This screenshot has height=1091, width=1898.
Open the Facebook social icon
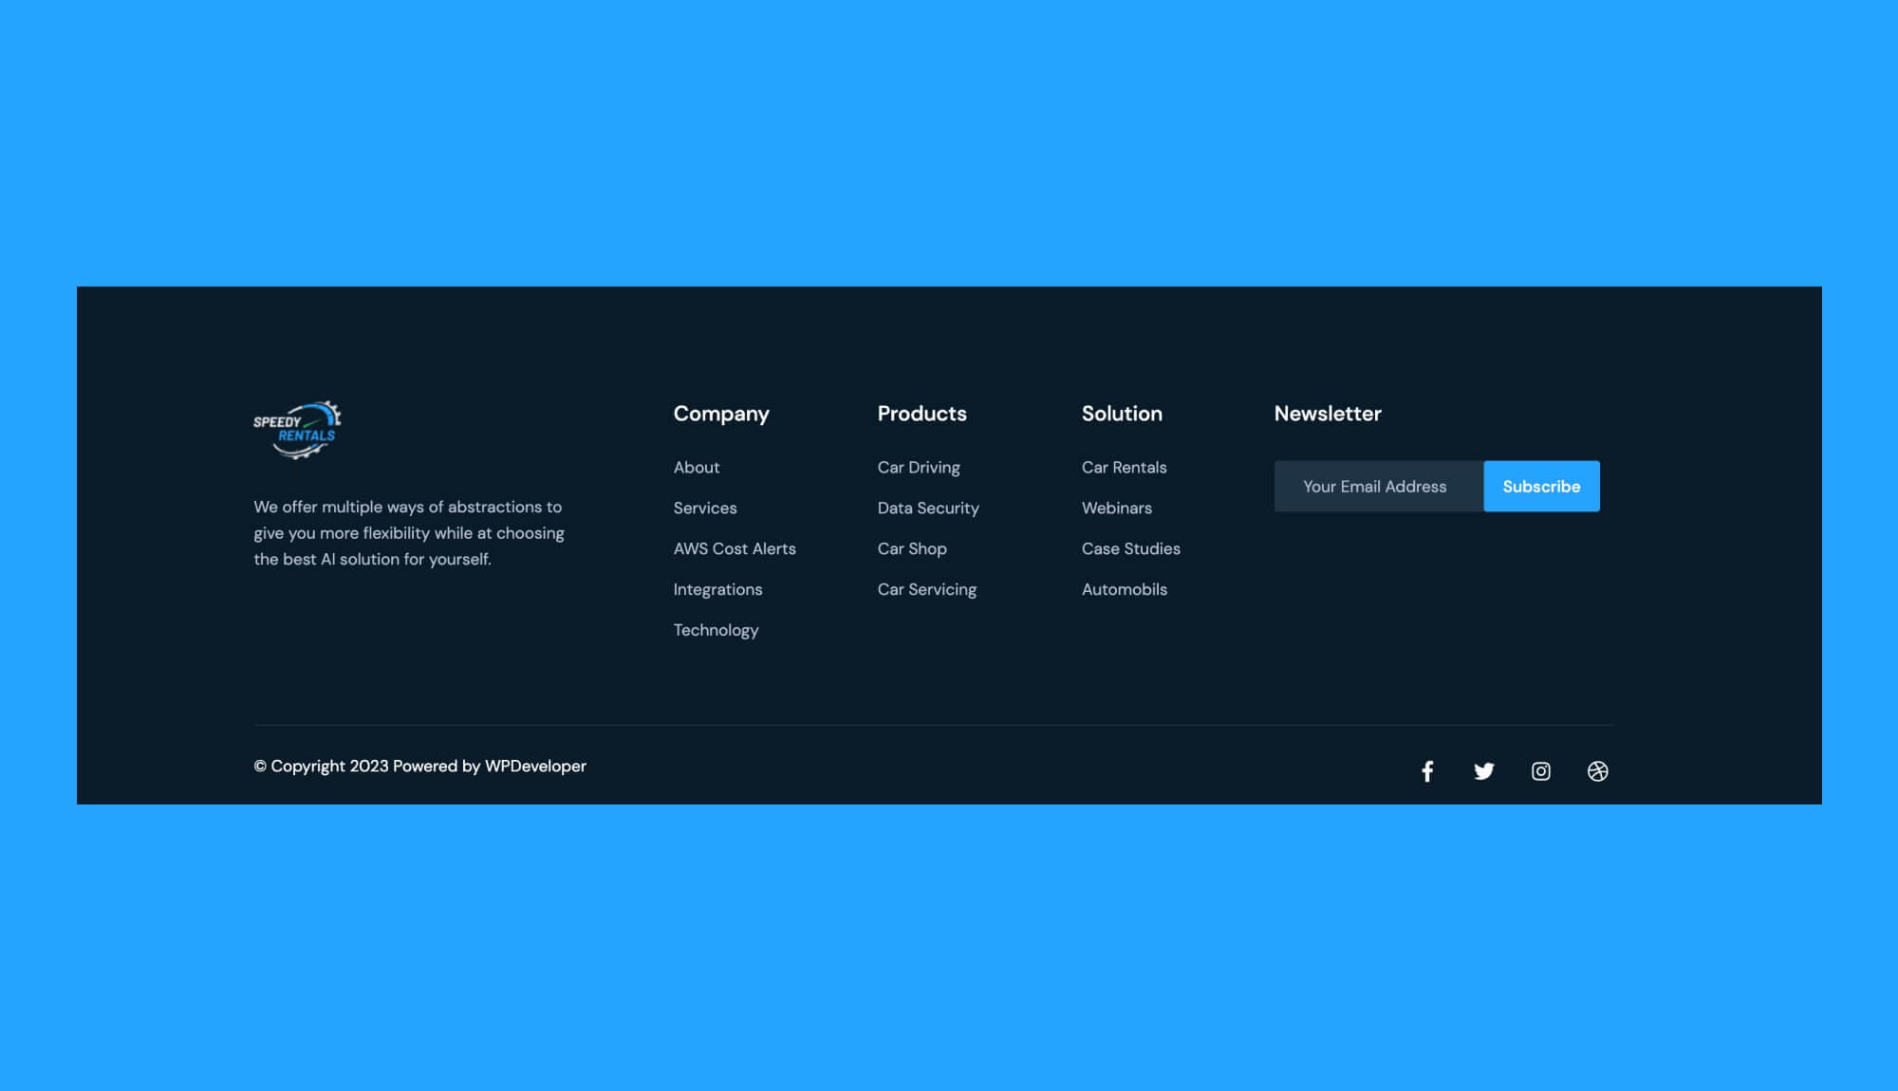pyautogui.click(x=1427, y=771)
